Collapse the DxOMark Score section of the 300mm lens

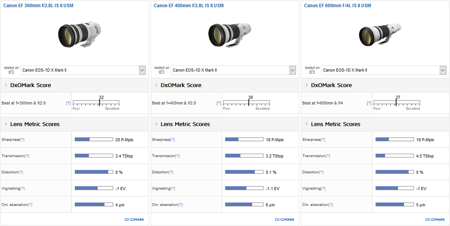click(6, 85)
